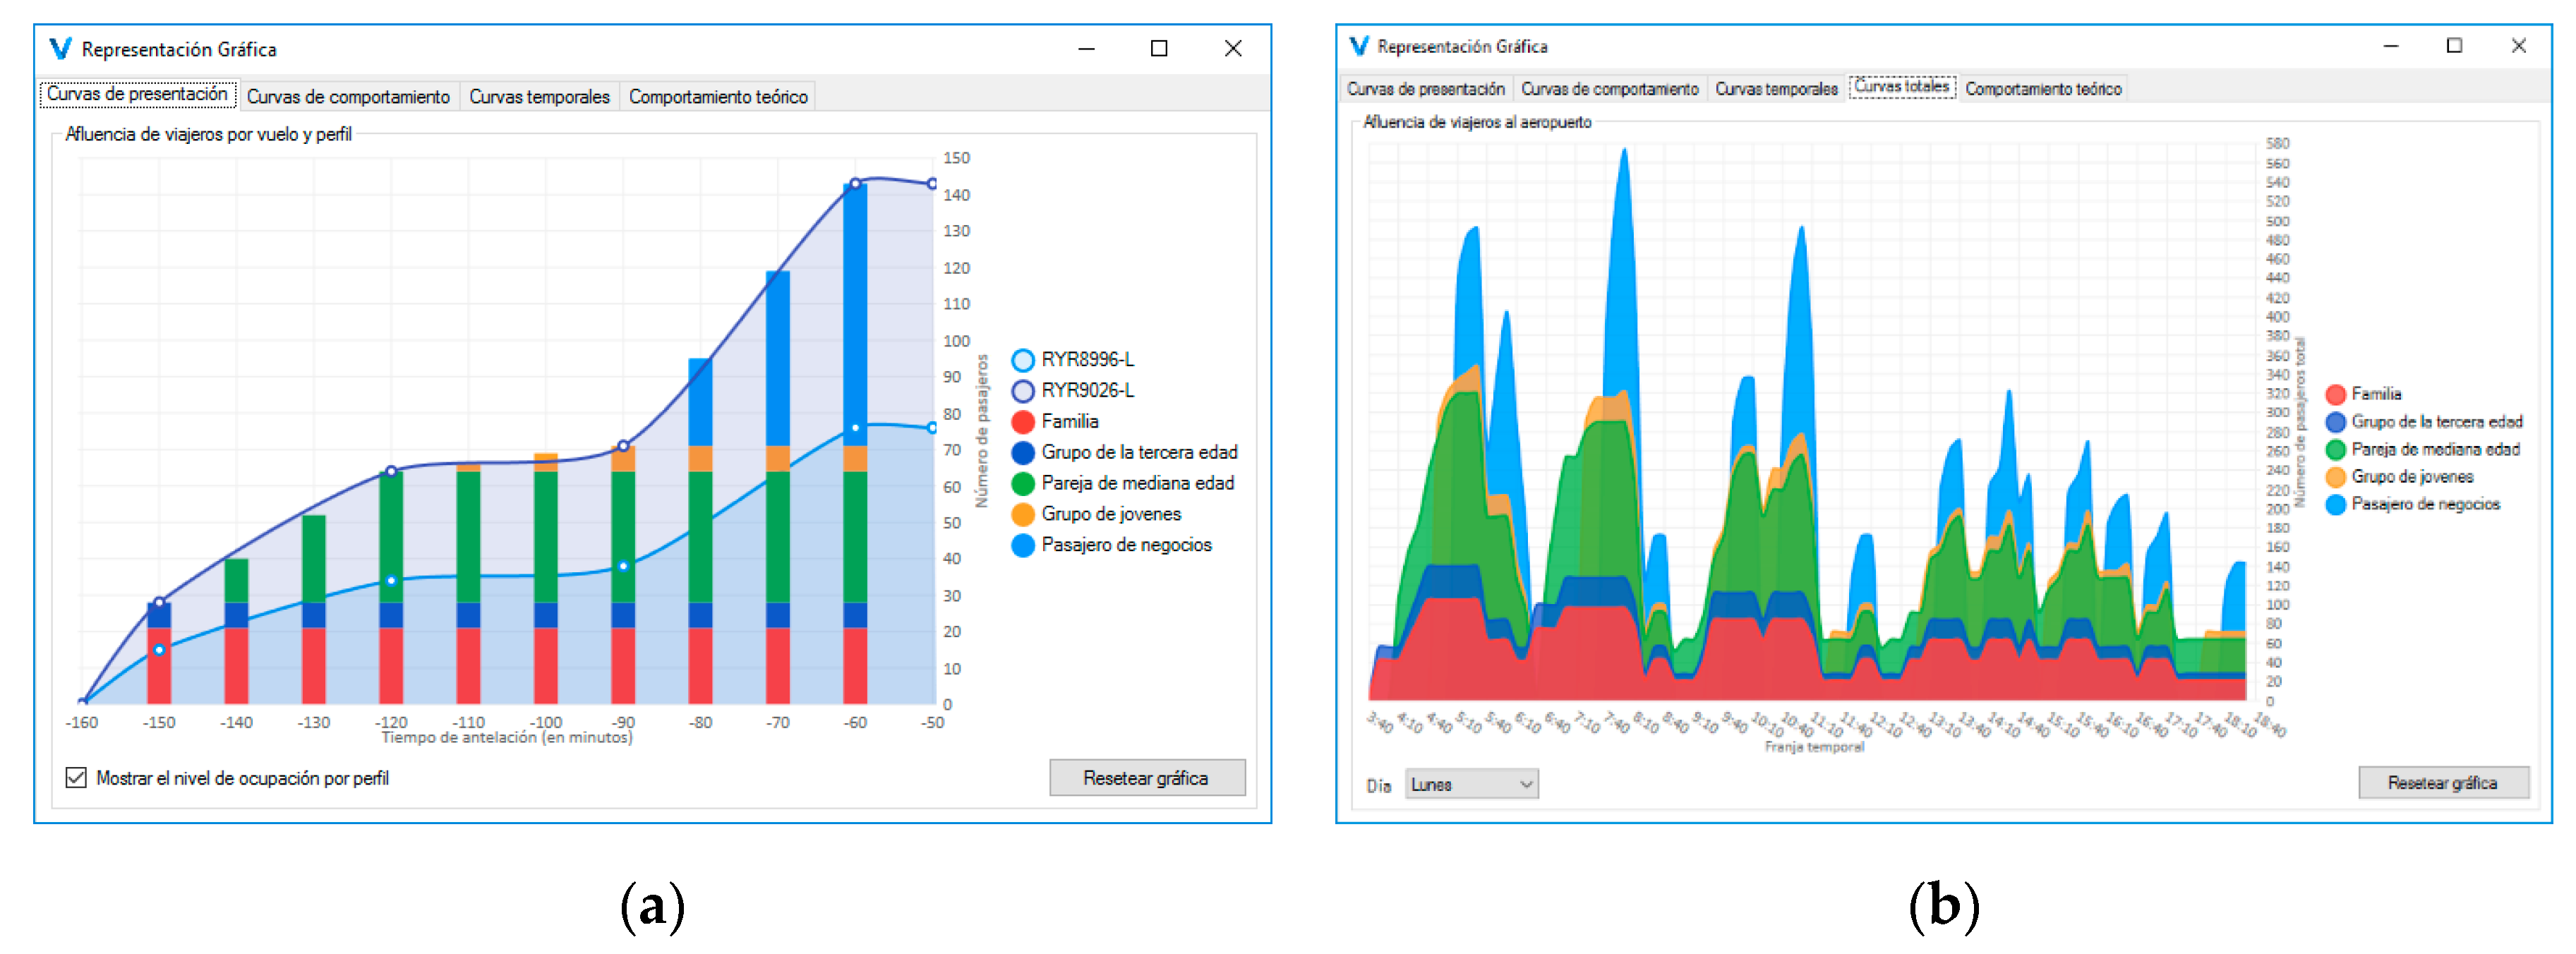Select Comportamiento teórico tab in right window
The image size is (2576, 954).
(2042, 89)
